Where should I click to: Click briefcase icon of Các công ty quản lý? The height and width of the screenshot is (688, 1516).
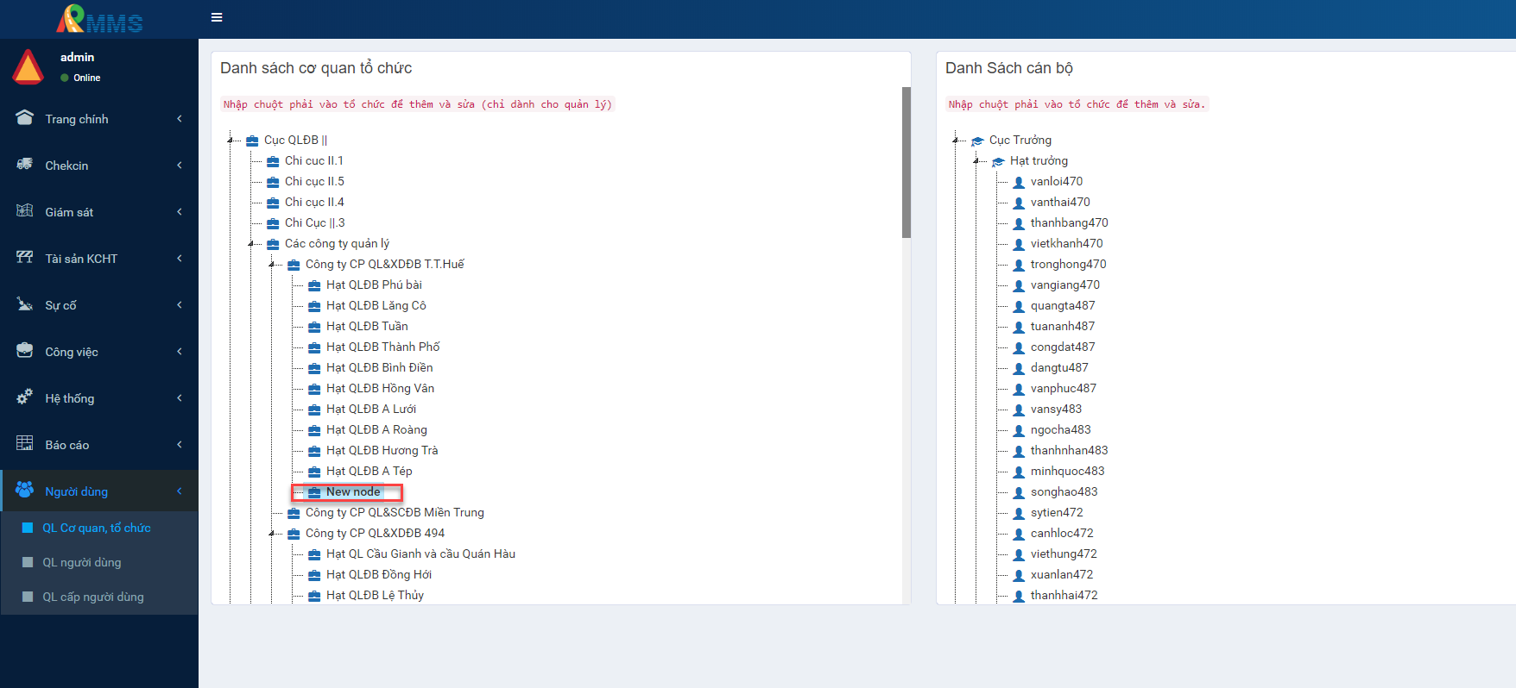[273, 244]
